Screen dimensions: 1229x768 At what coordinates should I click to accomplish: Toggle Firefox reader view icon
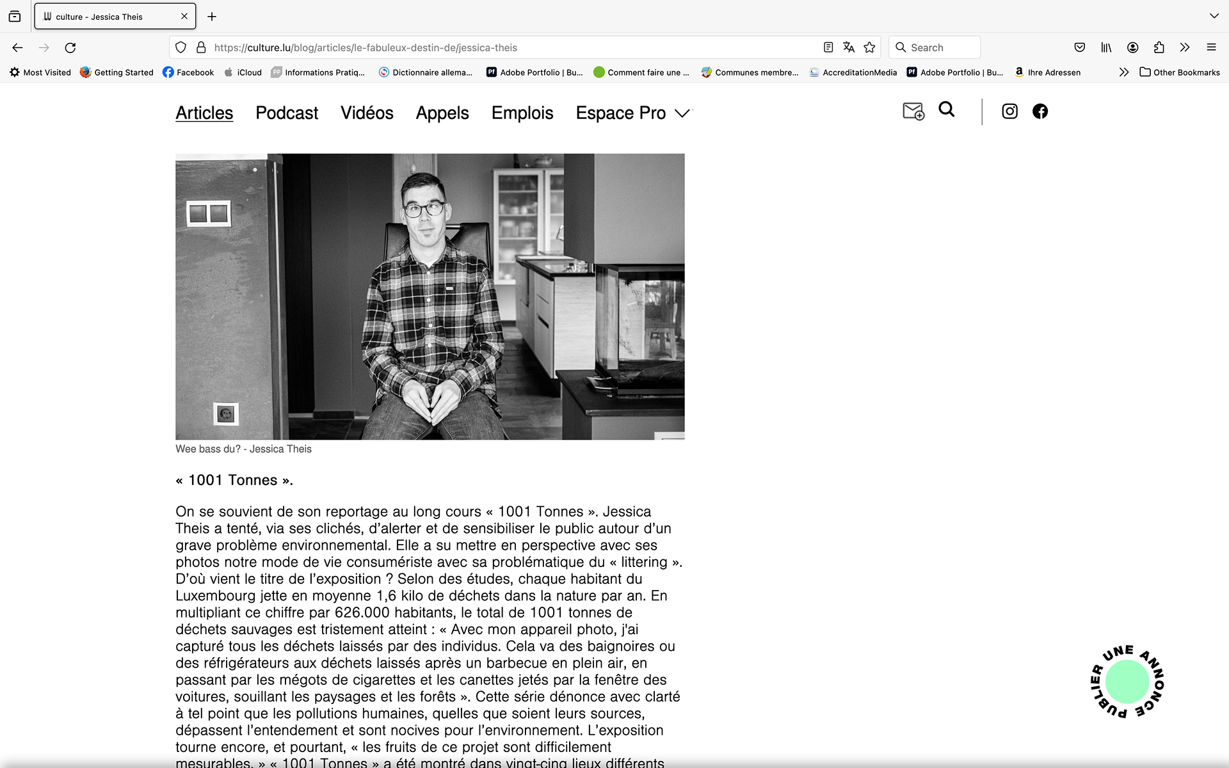(x=828, y=47)
